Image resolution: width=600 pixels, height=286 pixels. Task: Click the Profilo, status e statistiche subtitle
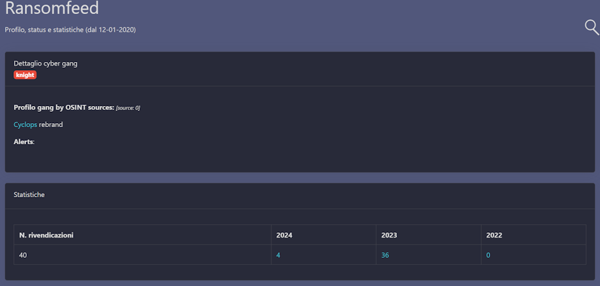click(70, 29)
